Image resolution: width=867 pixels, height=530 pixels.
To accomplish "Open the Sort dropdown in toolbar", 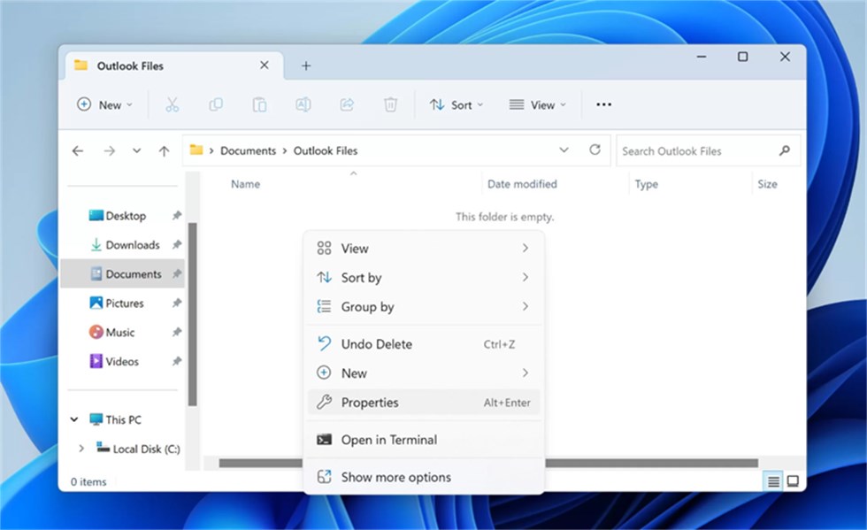I will pyautogui.click(x=457, y=104).
